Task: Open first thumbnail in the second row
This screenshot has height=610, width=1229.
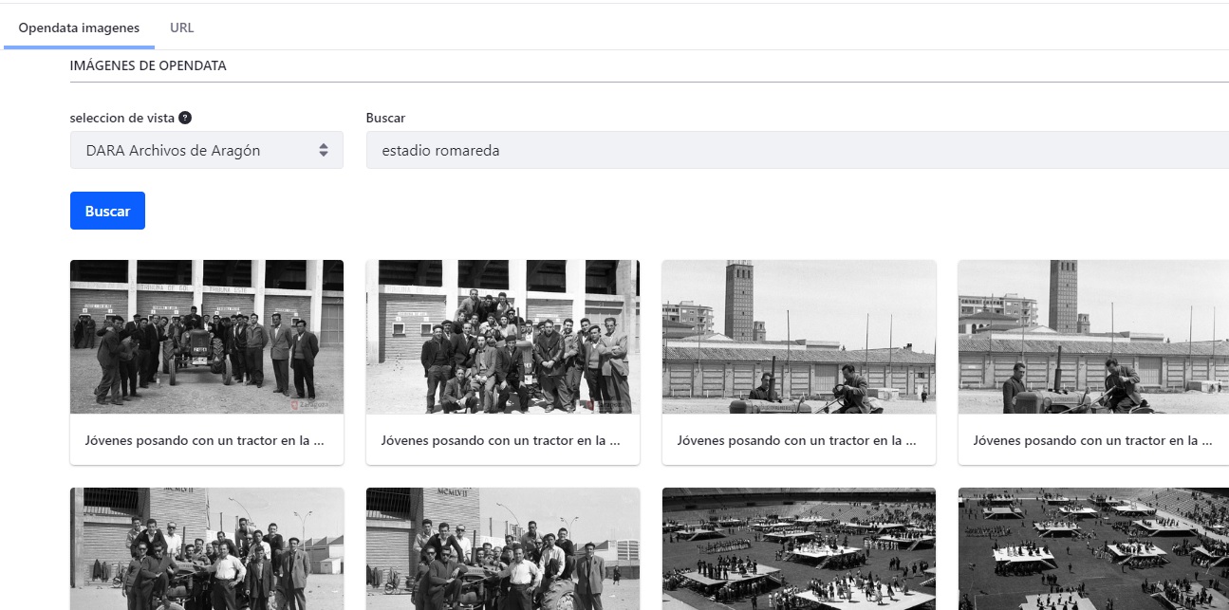Action: [207, 548]
